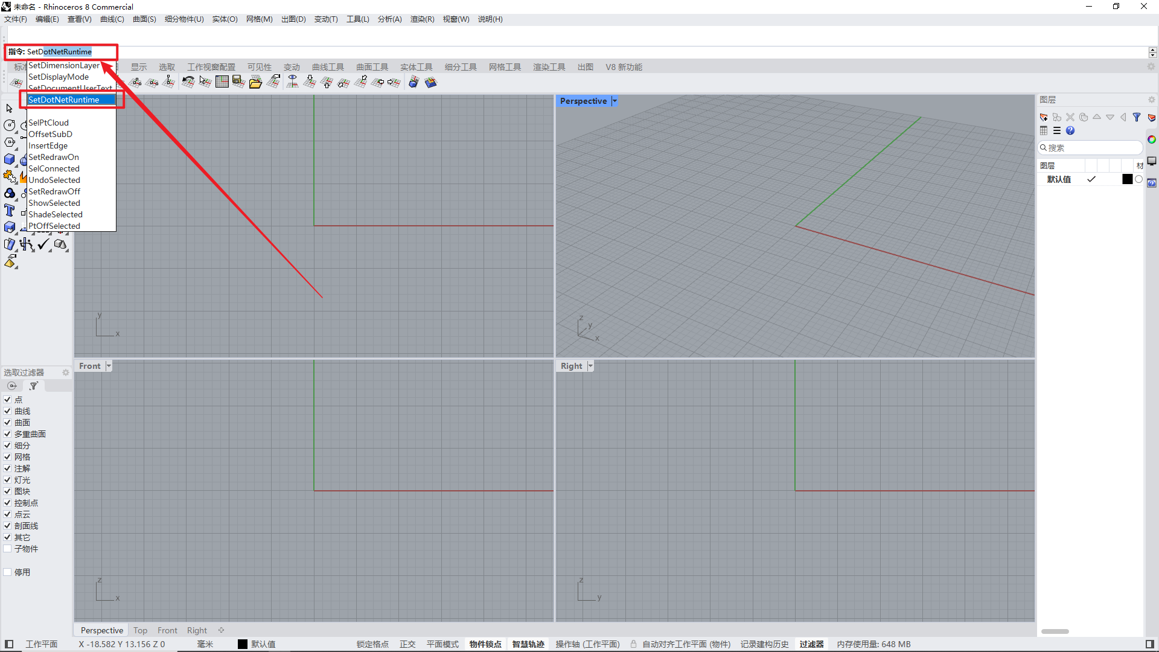Screen dimensions: 1159x652
Task: Click the open-folder CPlane icon in toolbar
Action: click(x=255, y=83)
